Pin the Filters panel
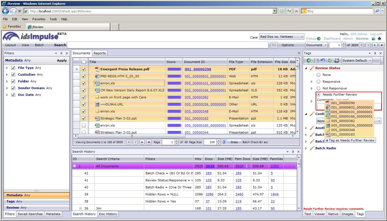 point(61,53)
